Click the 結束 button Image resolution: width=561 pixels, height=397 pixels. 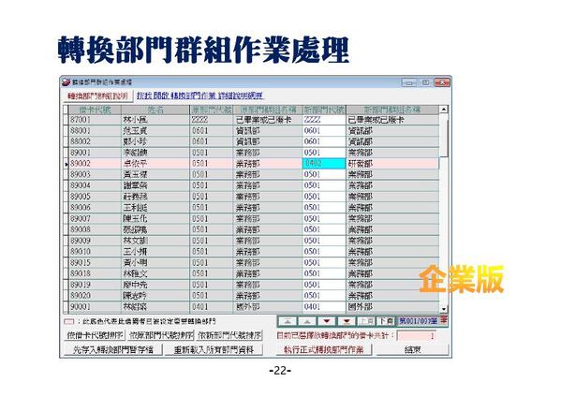[x=412, y=349]
